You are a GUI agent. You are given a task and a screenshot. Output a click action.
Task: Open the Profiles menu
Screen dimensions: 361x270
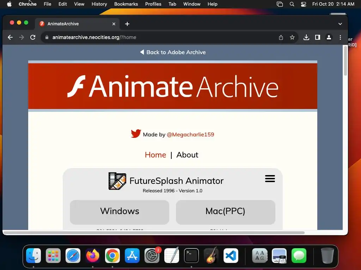pos(153,4)
